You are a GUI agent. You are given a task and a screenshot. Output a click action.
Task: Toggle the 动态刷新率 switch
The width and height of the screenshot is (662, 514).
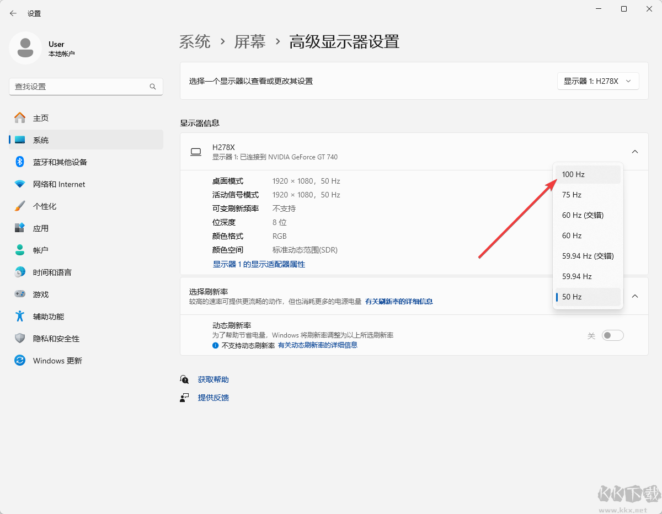point(612,335)
